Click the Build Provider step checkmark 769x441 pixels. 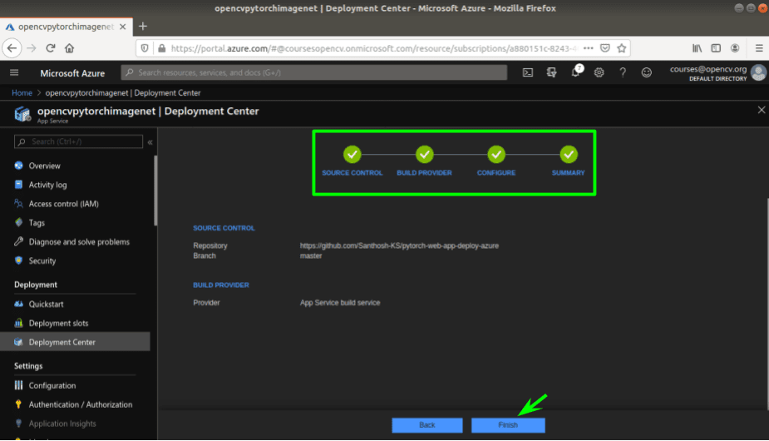click(424, 154)
